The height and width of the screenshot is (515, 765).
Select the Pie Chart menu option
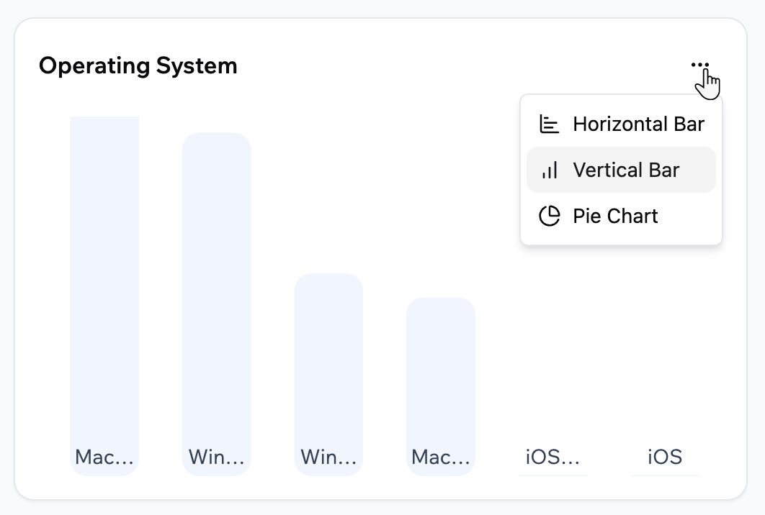tap(615, 216)
